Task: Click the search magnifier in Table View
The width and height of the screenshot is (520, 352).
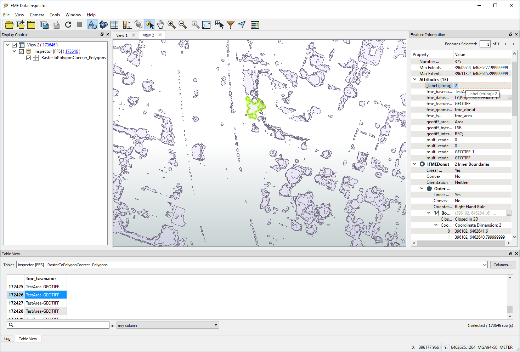Action: tap(11, 325)
